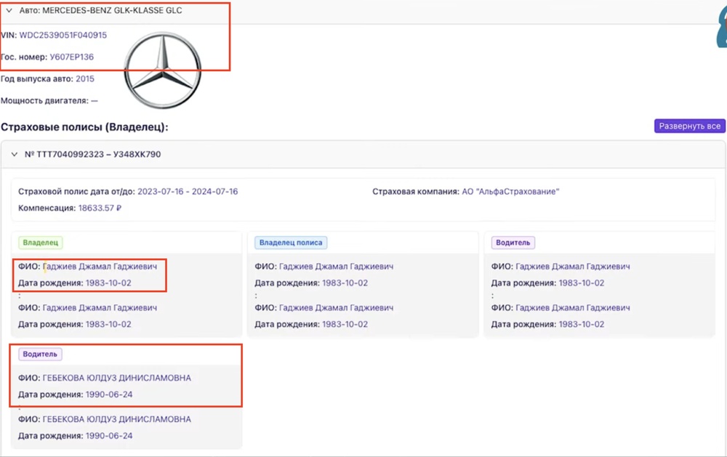Click the policy header № ТТТ7040992323 – У348ХК790
727x457 pixels.
(x=92, y=154)
